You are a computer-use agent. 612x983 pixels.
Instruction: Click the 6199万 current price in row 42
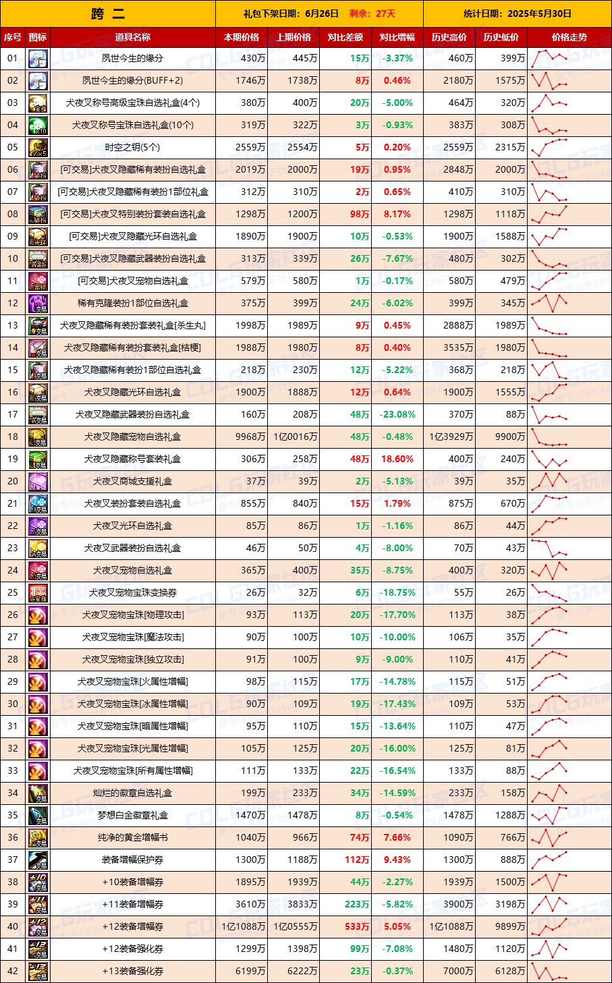250,972
